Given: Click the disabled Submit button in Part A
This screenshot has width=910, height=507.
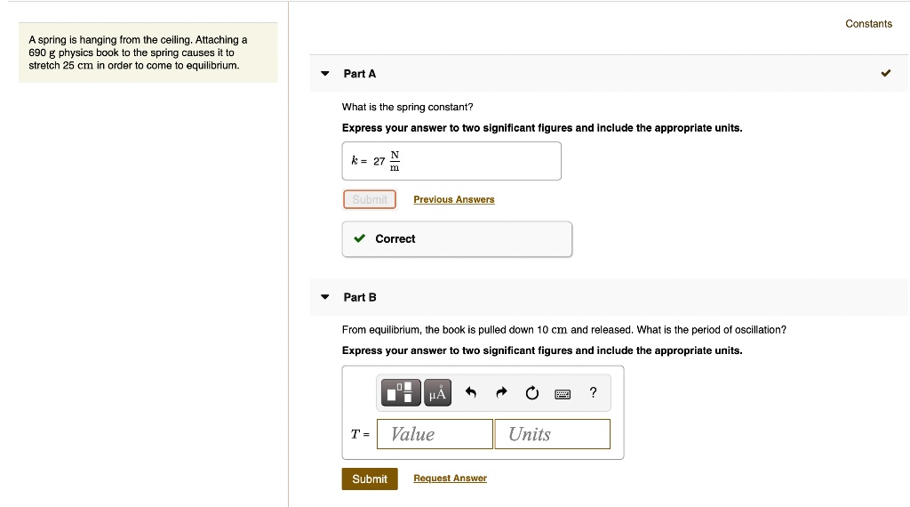Looking at the screenshot, I should click(369, 199).
